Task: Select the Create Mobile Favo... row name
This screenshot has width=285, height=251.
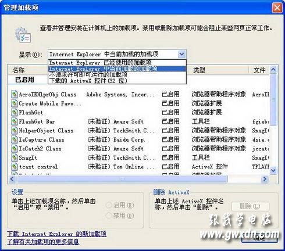Action: point(50,103)
